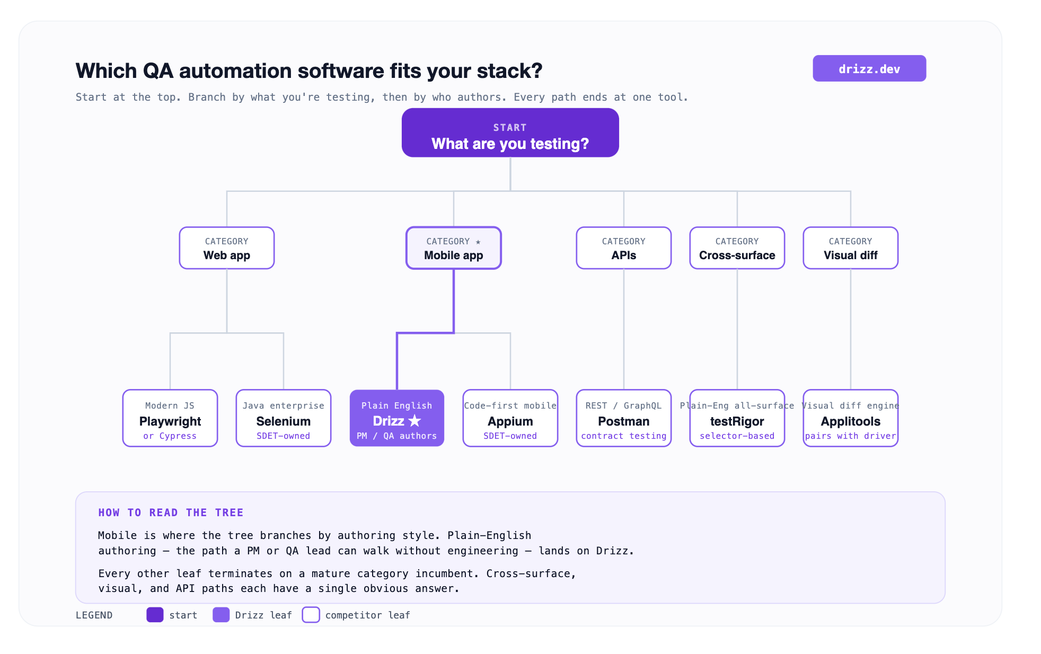Click 'contract testing' under Postman
Screen dimensions: 1041x654
click(624, 436)
